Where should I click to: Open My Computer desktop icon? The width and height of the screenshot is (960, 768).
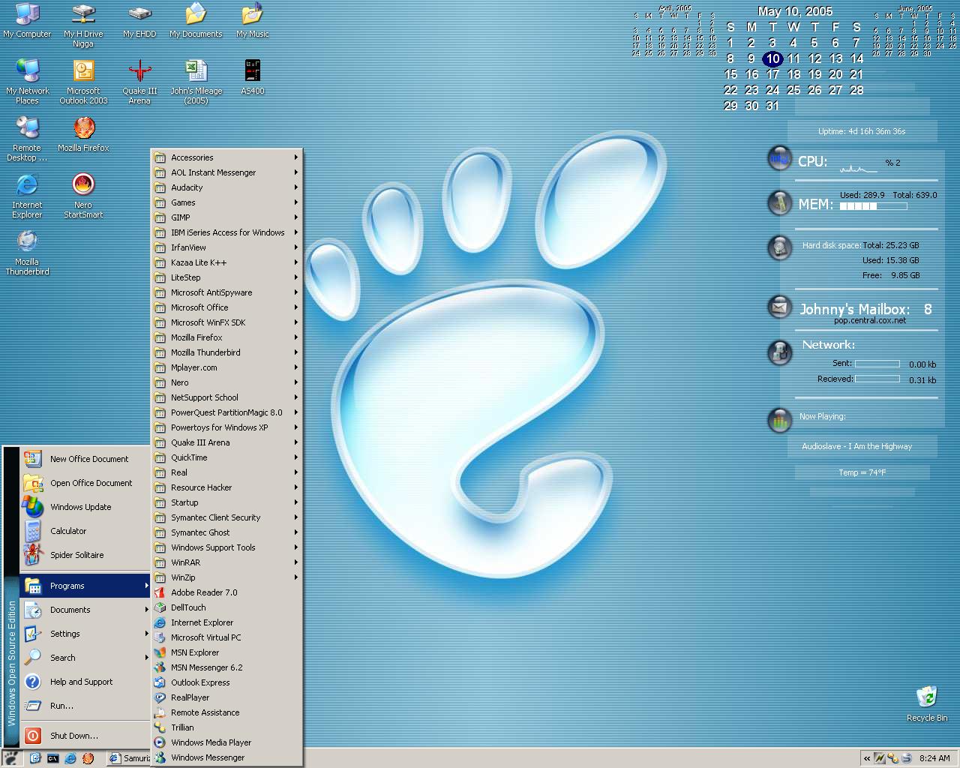[x=28, y=20]
